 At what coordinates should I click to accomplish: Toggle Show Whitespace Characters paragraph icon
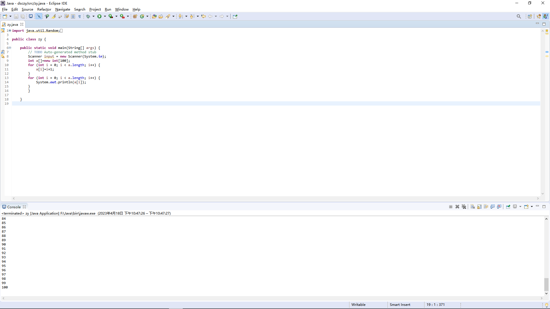coord(80,16)
